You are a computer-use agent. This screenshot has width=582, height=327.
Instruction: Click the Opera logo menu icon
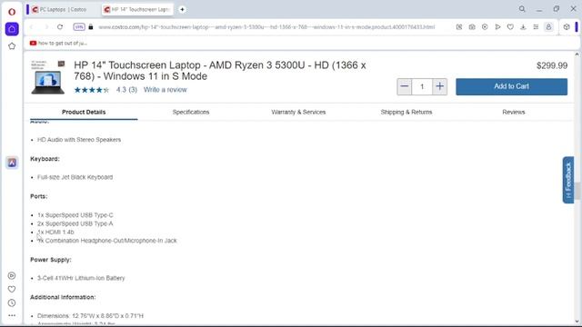point(12,12)
